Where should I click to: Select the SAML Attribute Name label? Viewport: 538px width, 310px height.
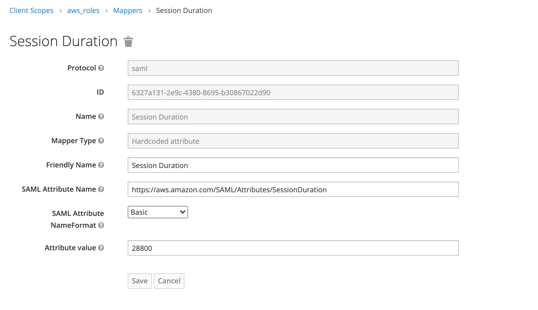pos(59,189)
